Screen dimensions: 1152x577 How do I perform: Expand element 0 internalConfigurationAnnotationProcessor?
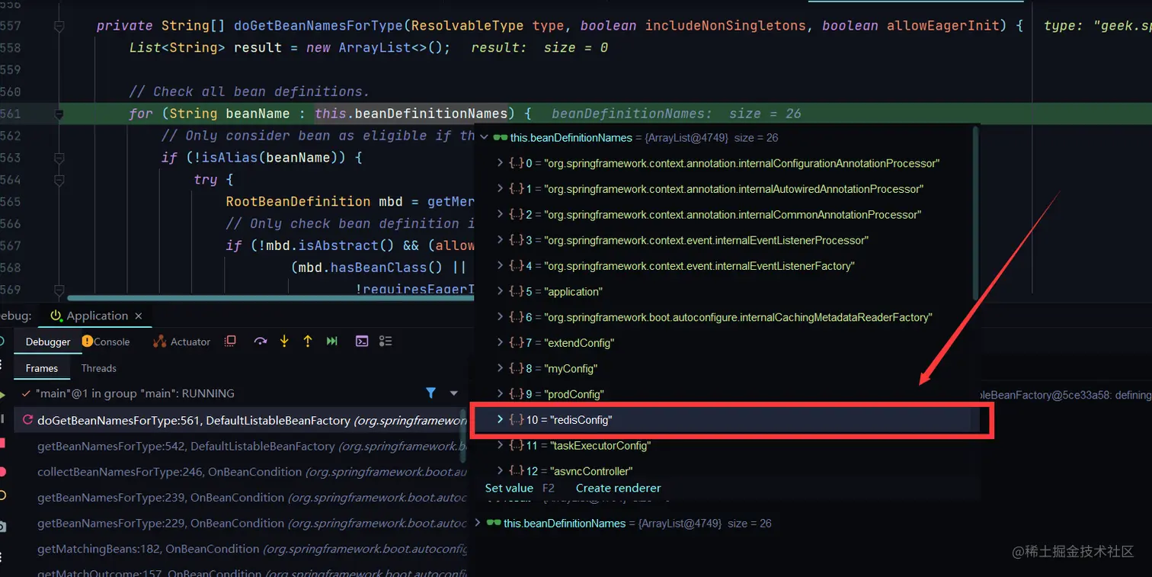pos(500,163)
